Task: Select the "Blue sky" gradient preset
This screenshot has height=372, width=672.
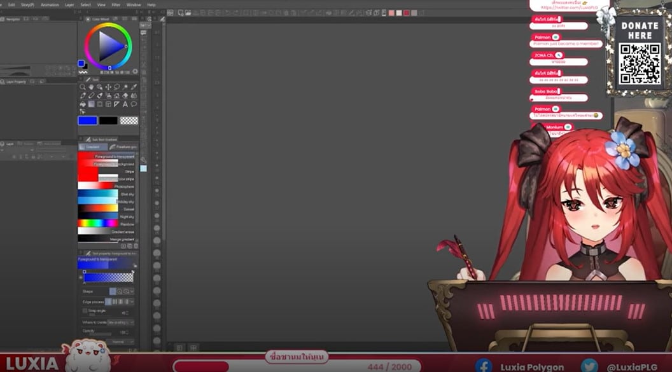Action: tap(106, 194)
